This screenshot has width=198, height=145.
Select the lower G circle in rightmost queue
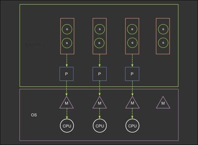pos(163,43)
